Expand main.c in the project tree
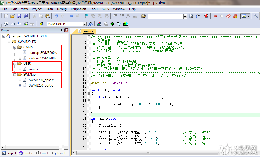The width and height of the screenshot is (260, 157). point(20,69)
